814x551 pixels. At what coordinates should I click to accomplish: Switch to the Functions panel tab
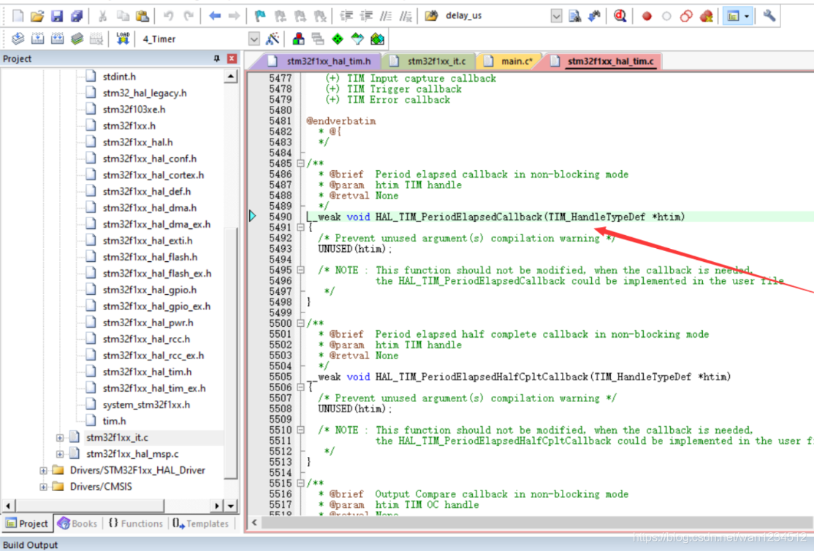pyautogui.click(x=135, y=523)
